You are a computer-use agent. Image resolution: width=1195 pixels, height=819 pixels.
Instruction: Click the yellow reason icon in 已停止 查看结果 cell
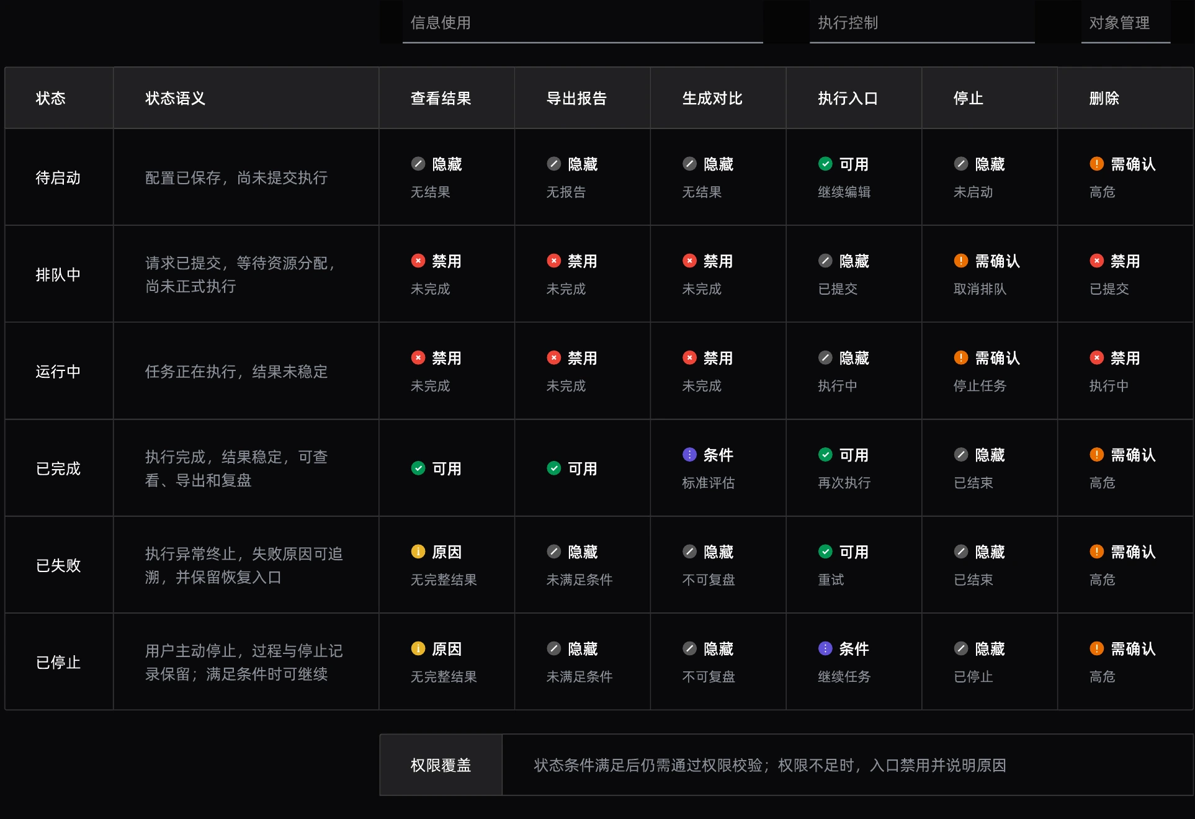(x=418, y=648)
